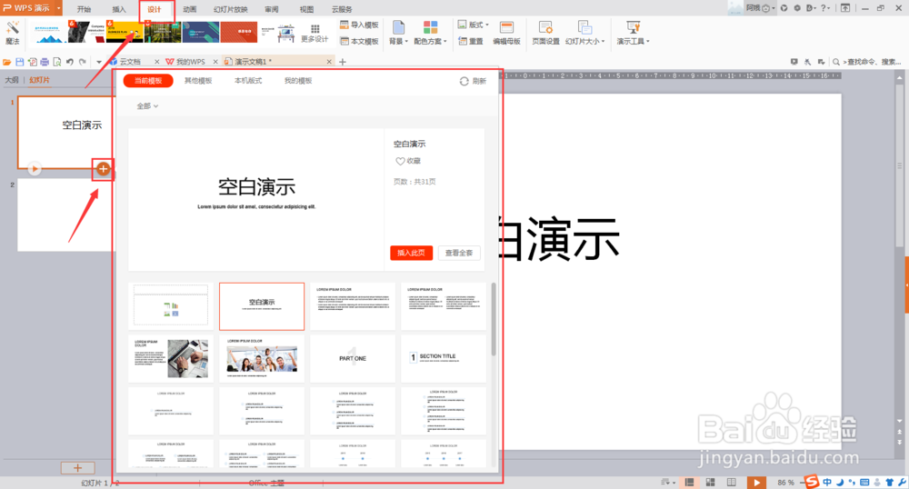Open the 幻灯片放映 ribbon tab
909x489 pixels.
(230, 9)
